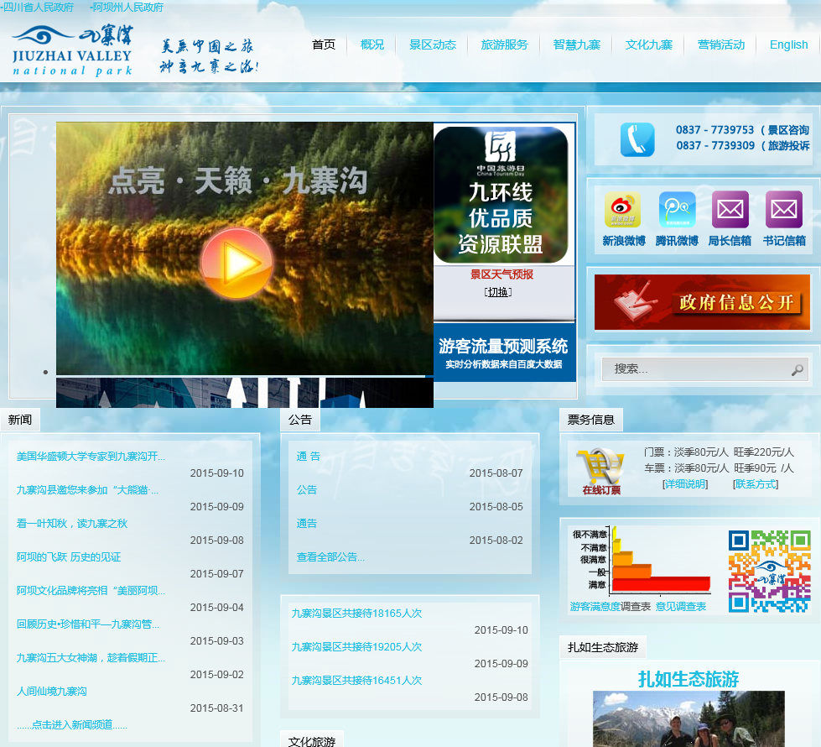Open the 游客满意度 survey link
821x747 pixels.
[x=595, y=607]
